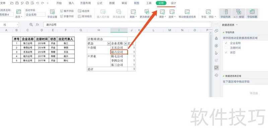Click the 折叠字段 collapse field button
The height and width of the screenshot is (137, 268).
tap(67, 16)
